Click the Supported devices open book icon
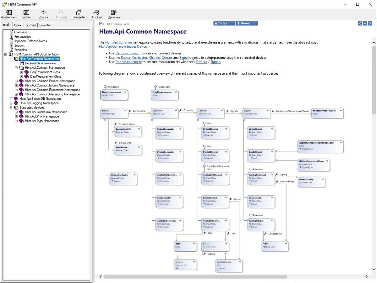377x283 pixels. (16, 107)
